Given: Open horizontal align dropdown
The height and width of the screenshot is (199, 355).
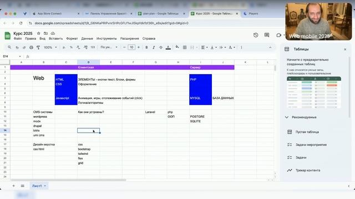Looking at the screenshot, I should (x=205, y=48).
